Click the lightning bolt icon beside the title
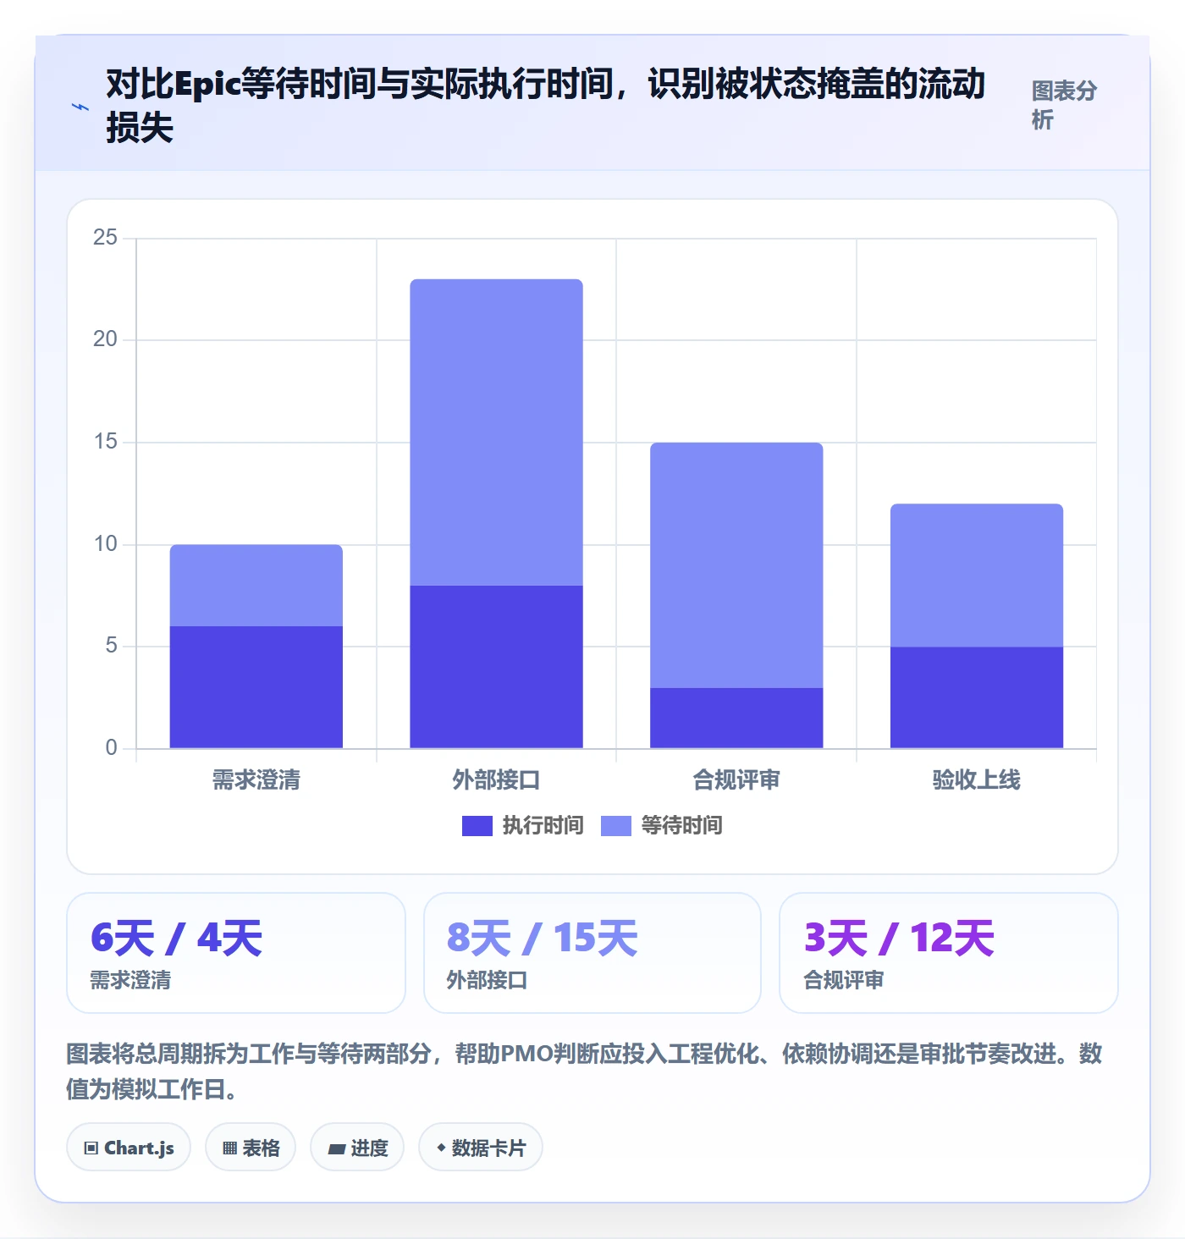This screenshot has height=1239, width=1185. (80, 107)
